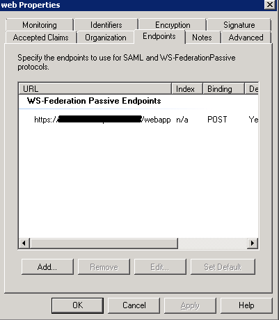Open the Identifiers tab

pyautogui.click(x=106, y=25)
